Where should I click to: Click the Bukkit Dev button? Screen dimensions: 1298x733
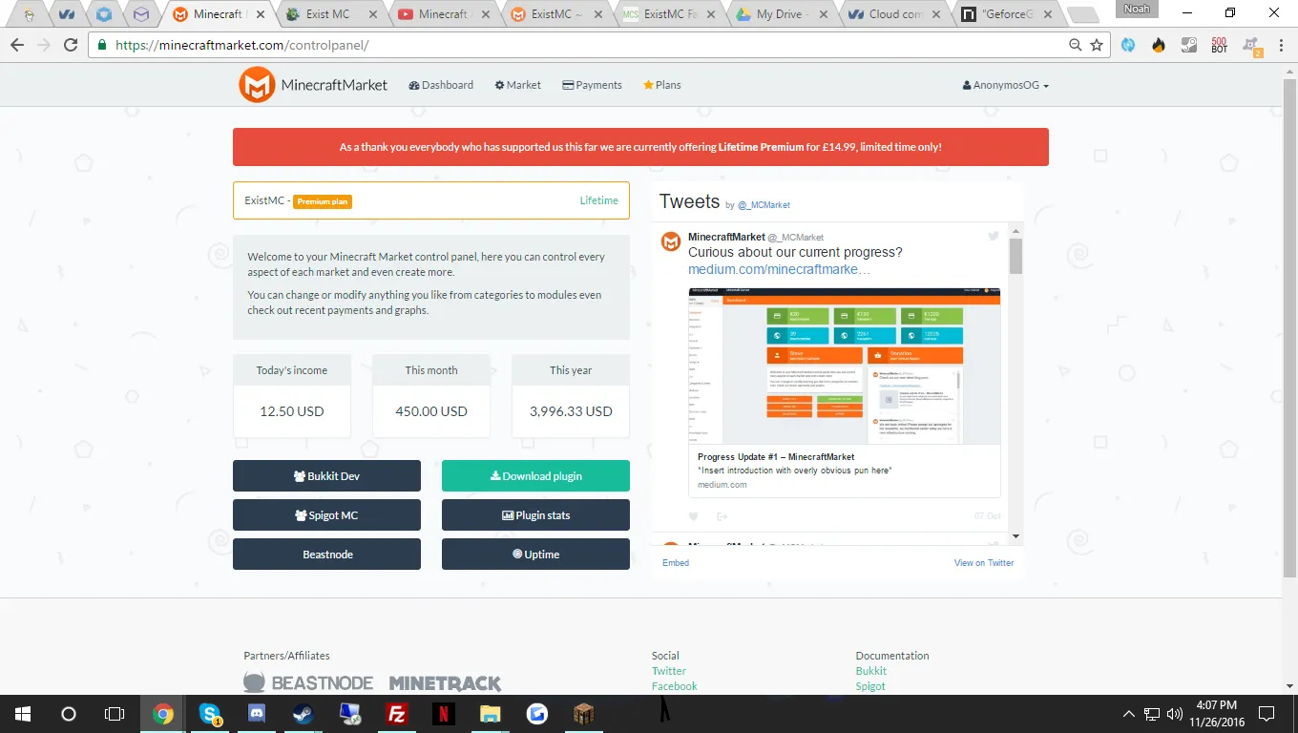click(x=326, y=476)
